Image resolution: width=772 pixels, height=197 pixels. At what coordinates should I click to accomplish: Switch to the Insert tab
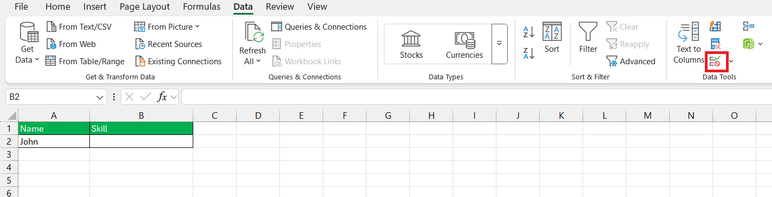click(x=95, y=6)
